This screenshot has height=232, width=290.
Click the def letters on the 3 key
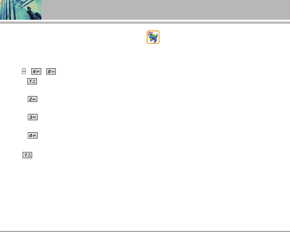pyautogui.click(x=34, y=117)
